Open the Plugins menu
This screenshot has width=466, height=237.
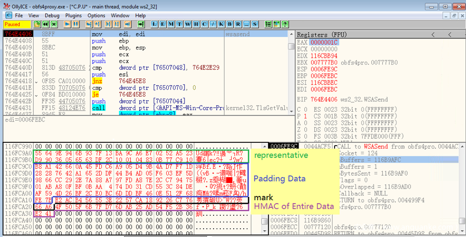tap(73, 16)
